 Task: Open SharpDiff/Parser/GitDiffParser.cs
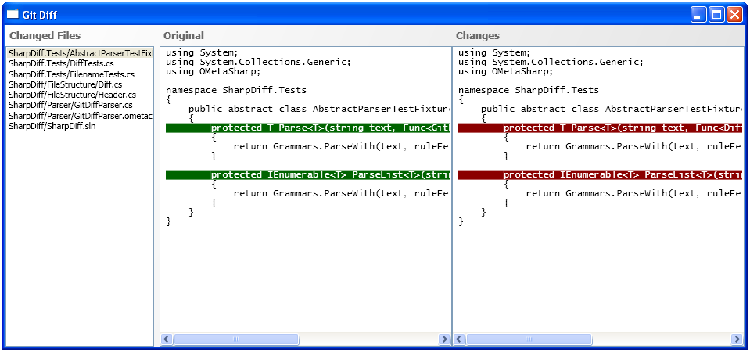click(70, 105)
